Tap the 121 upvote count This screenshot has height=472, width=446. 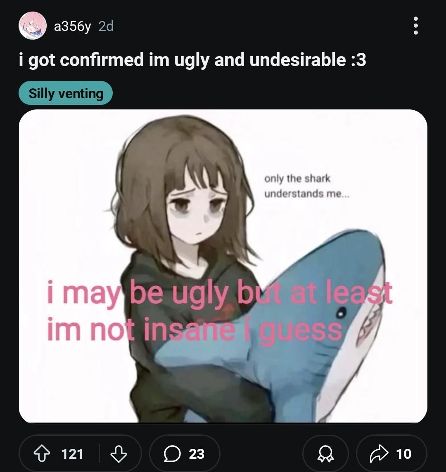[72, 454]
